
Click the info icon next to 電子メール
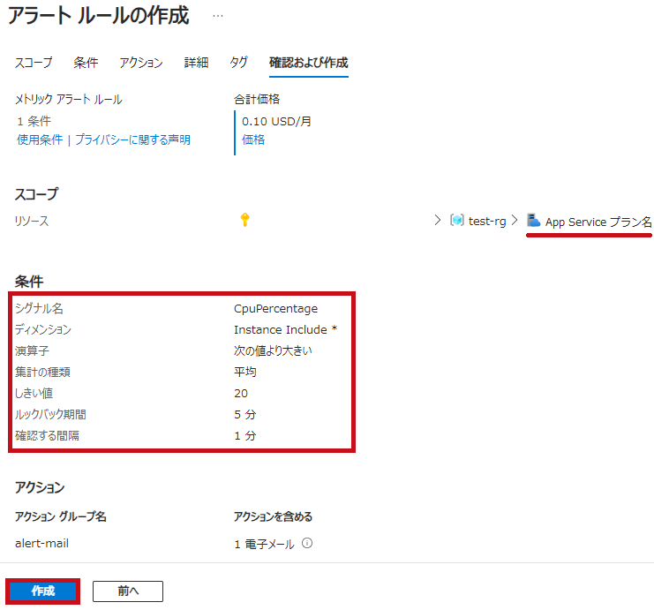(x=307, y=543)
